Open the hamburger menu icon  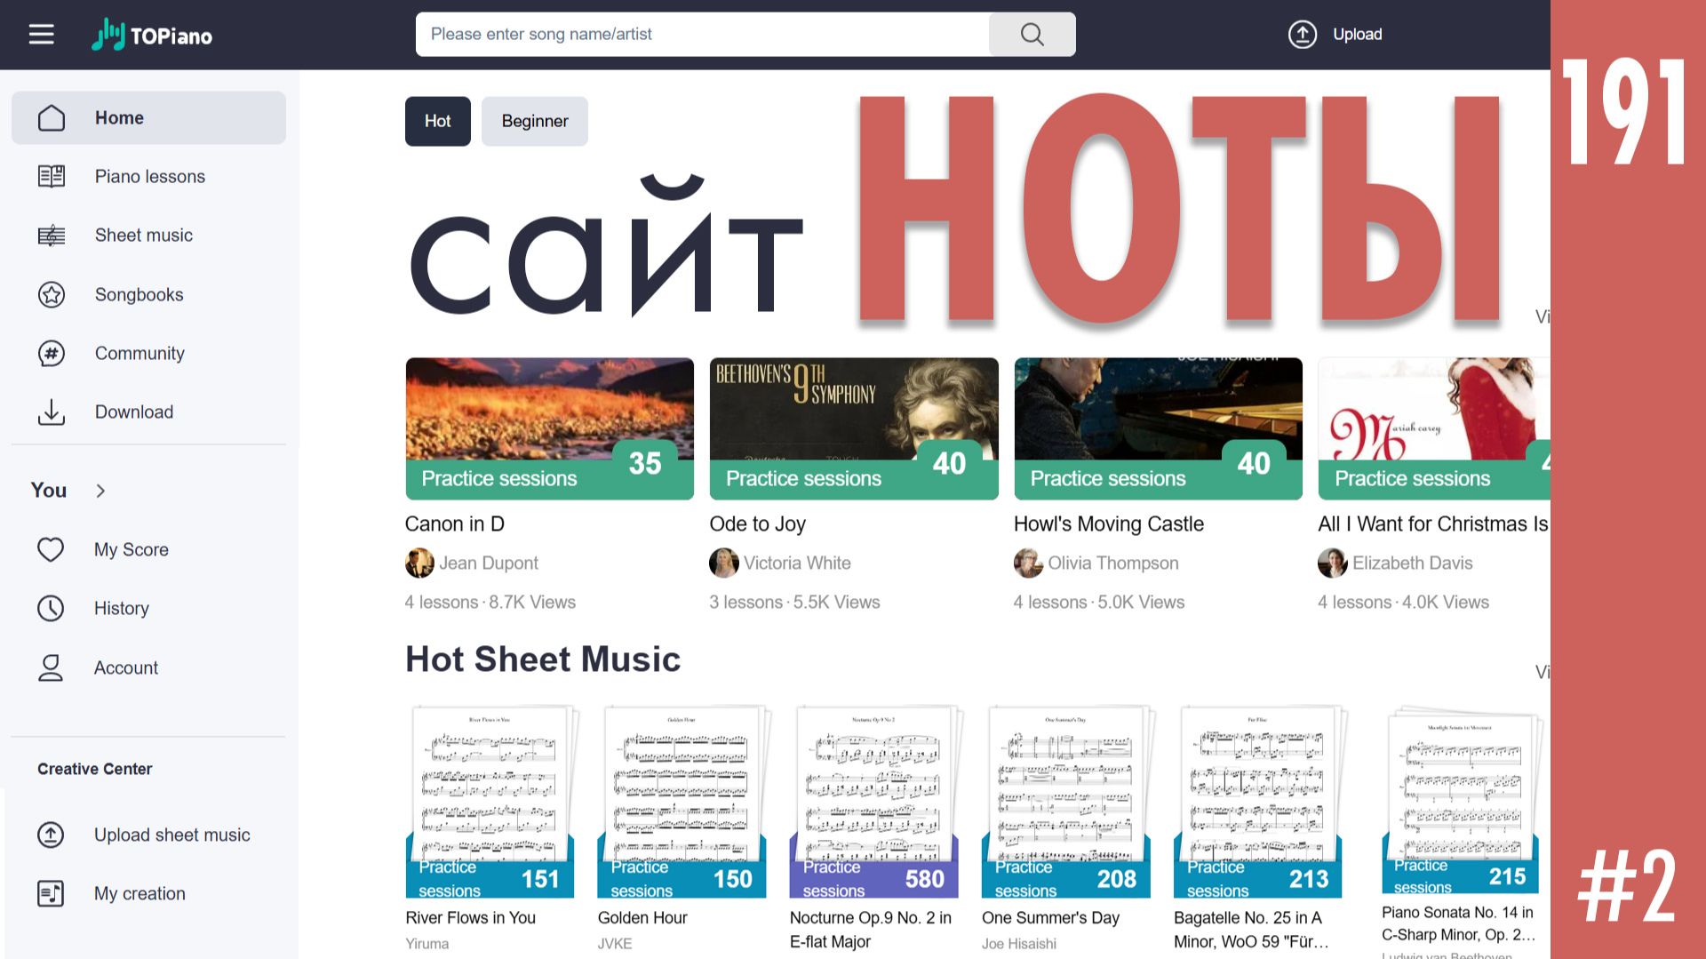(x=41, y=35)
